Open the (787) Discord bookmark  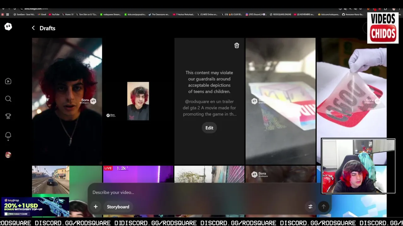[x=256, y=14]
